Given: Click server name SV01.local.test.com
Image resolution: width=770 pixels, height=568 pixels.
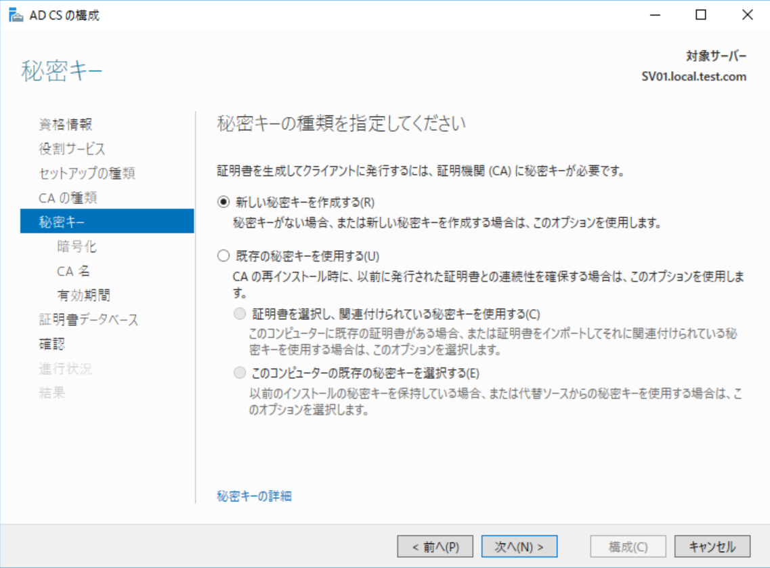Looking at the screenshot, I should click(694, 77).
